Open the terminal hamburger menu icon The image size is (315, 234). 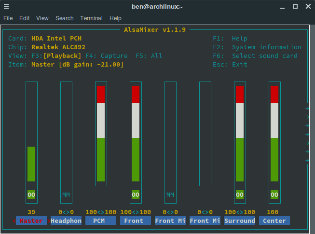click(x=6, y=6)
